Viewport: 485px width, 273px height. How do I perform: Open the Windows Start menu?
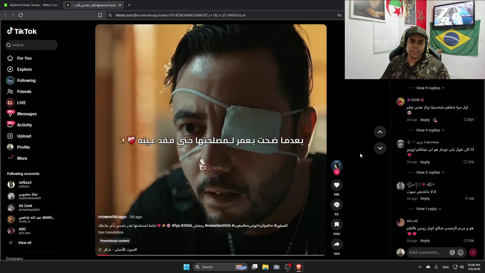tap(186, 267)
